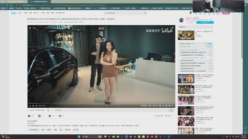248x139 pixels.
Task: Switch to web fullscreen mode
Action: [169, 106]
